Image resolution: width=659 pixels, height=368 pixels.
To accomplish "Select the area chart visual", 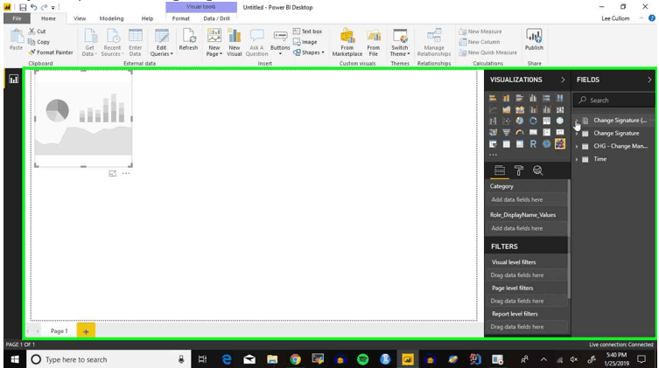I will pyautogui.click(x=506, y=109).
